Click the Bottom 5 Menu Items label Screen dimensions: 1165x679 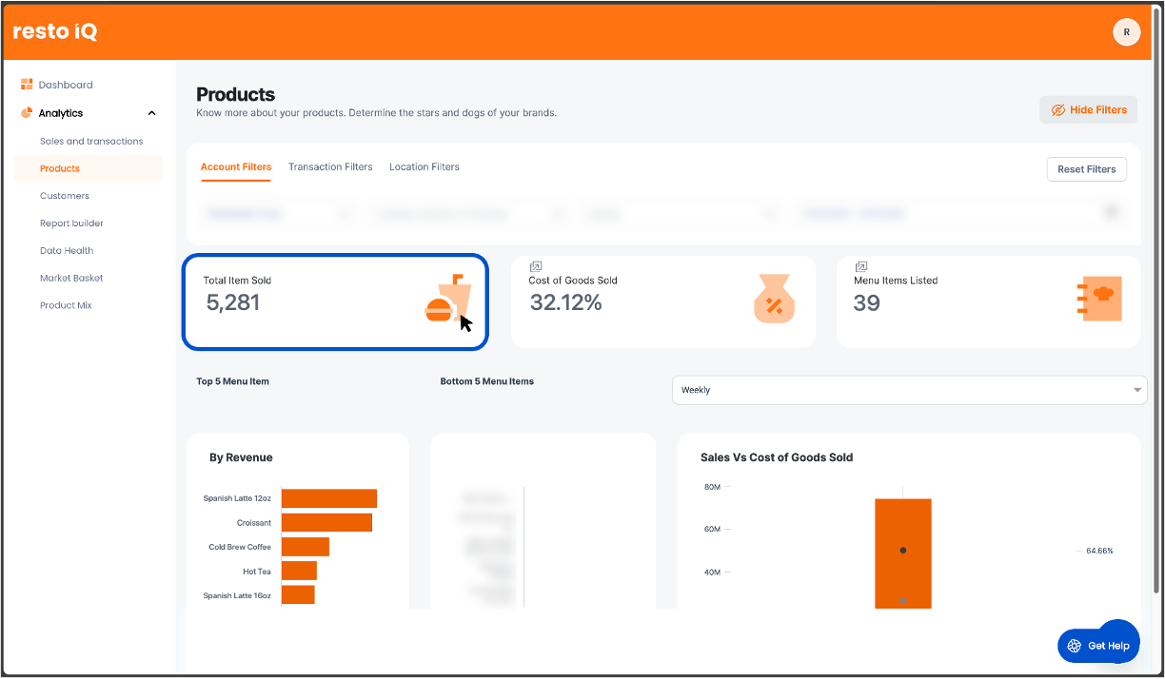487,381
